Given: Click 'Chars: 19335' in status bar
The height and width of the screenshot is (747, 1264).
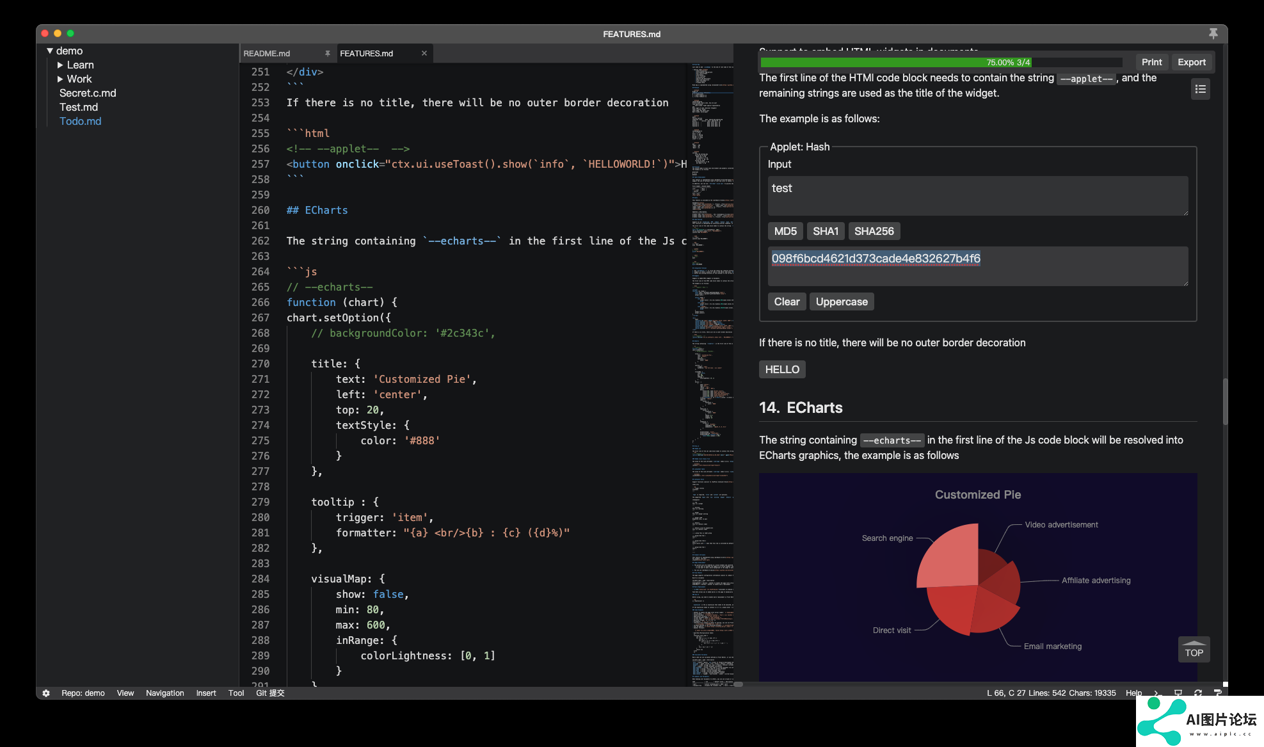Looking at the screenshot, I should click(1092, 693).
